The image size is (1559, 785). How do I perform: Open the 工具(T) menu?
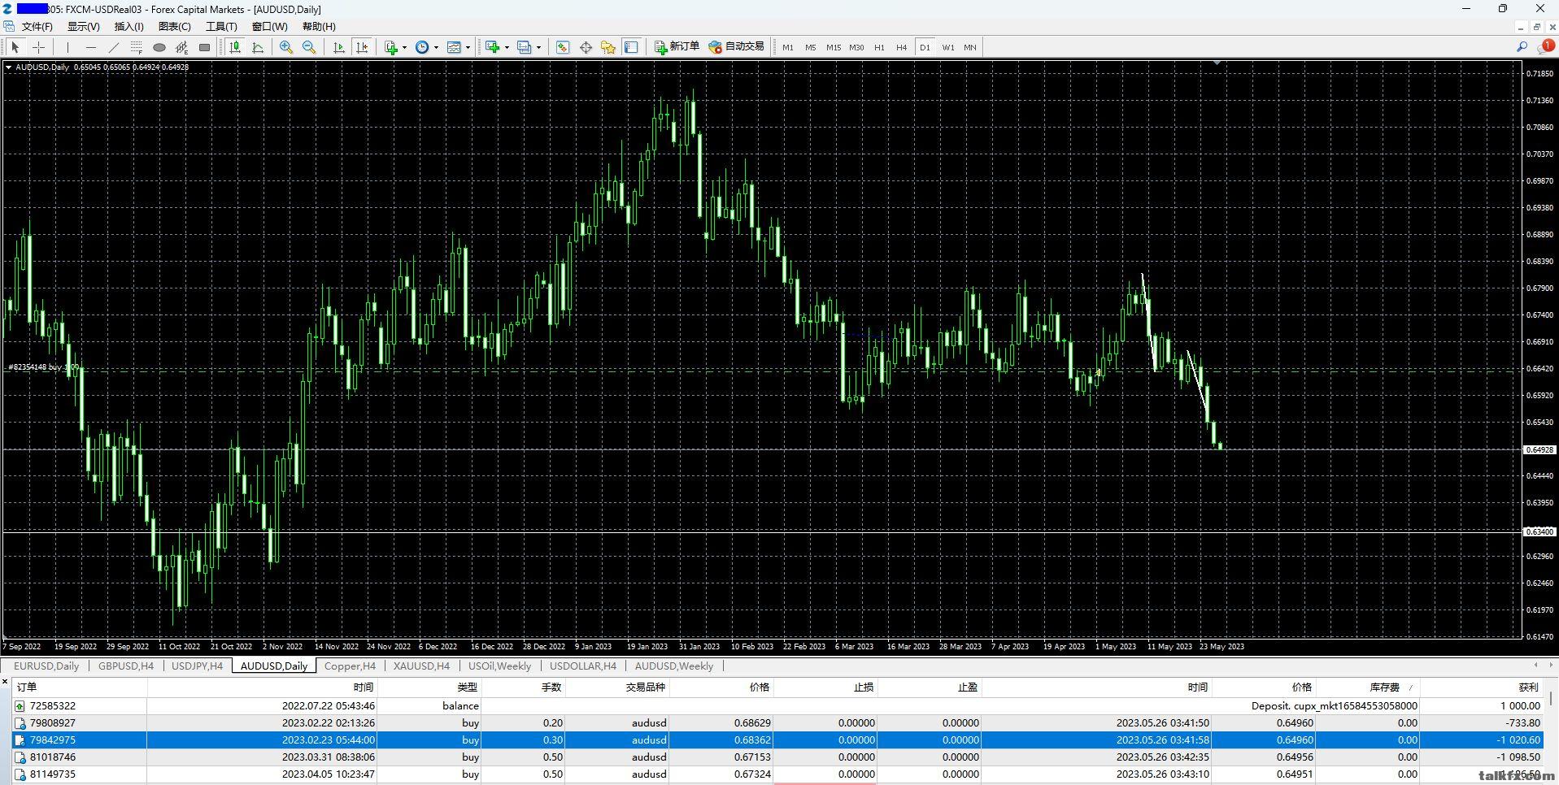coord(221,27)
